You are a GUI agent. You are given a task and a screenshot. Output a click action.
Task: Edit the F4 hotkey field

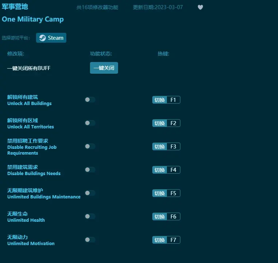pos(173,170)
